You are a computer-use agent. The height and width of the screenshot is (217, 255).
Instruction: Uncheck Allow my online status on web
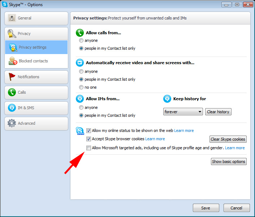88,130
